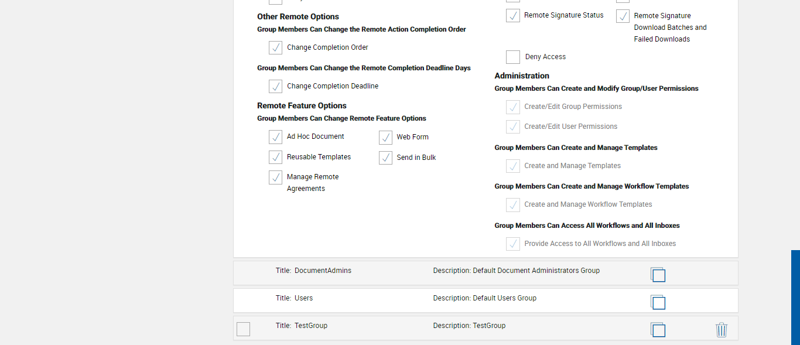800x345 pixels.
Task: Uncheck Change Completion Deadline
Action: 275,86
